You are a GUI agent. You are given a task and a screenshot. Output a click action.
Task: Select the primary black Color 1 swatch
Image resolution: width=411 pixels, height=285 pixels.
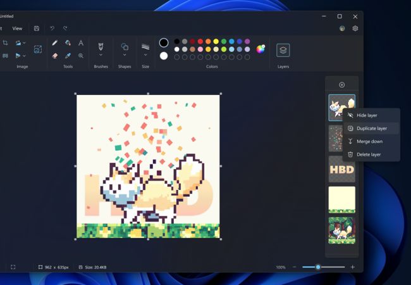tap(164, 42)
